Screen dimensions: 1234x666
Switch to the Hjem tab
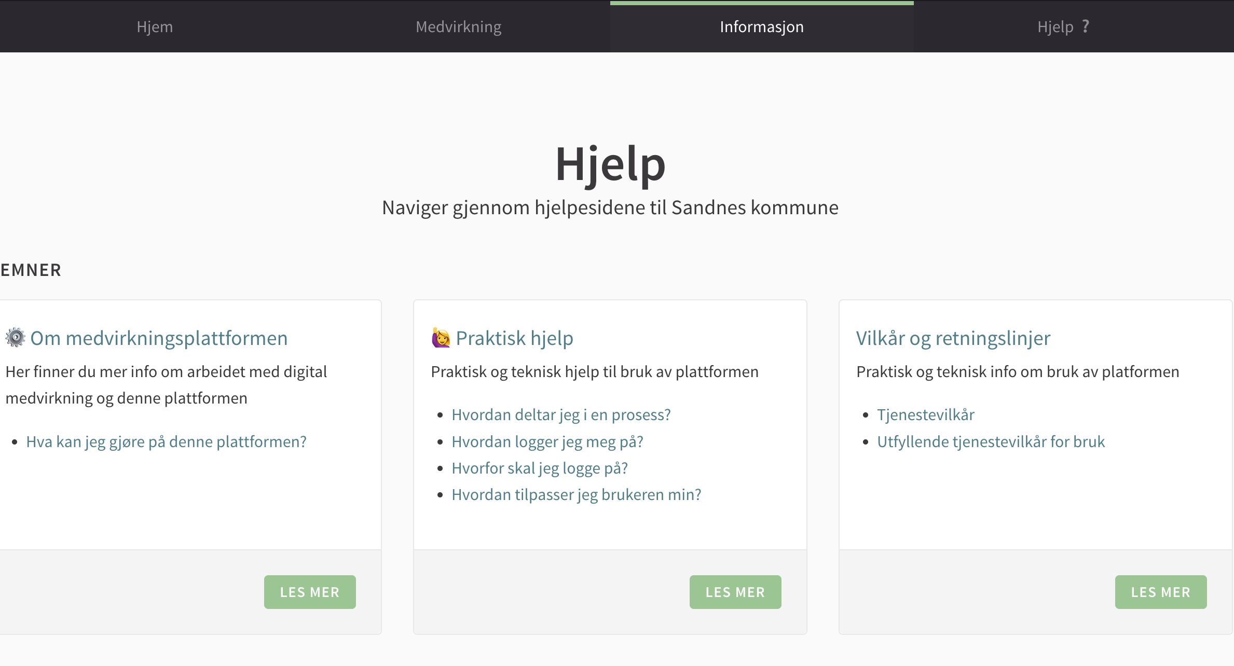click(154, 26)
